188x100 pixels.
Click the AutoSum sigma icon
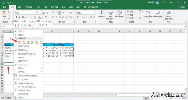(x=140, y=11)
